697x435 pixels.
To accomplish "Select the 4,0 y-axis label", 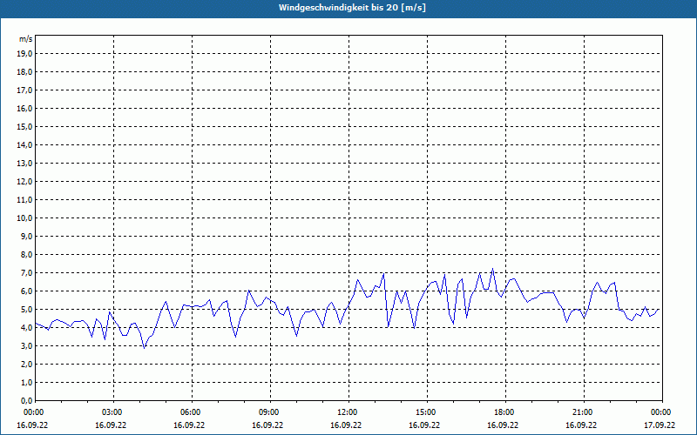I will click(x=26, y=328).
